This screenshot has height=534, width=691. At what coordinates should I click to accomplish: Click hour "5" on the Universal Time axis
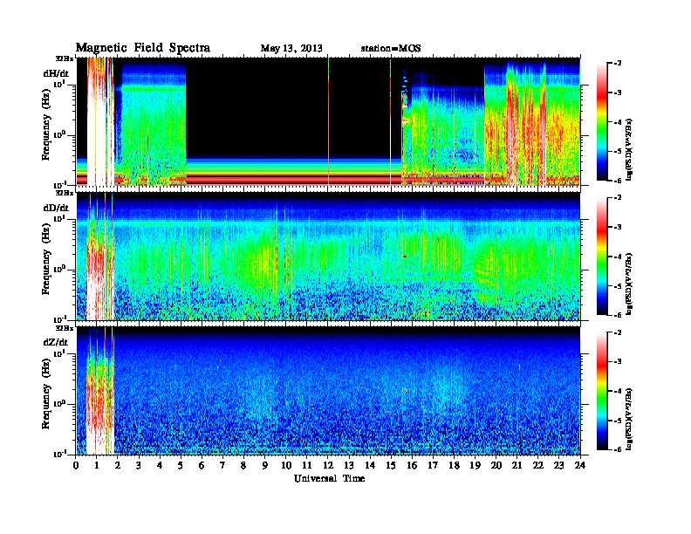[181, 465]
